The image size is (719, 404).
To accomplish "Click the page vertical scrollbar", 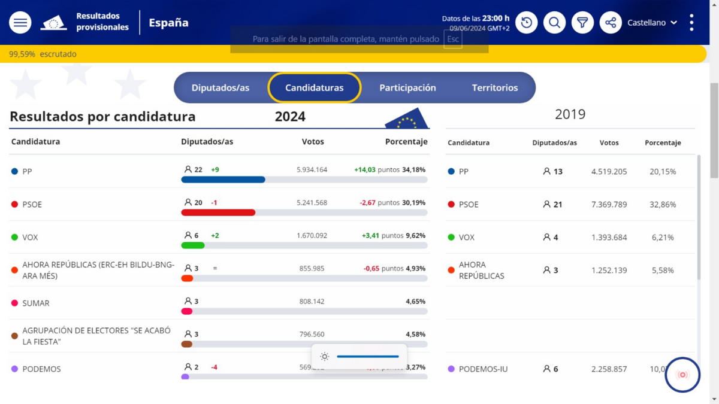I will pyautogui.click(x=714, y=130).
